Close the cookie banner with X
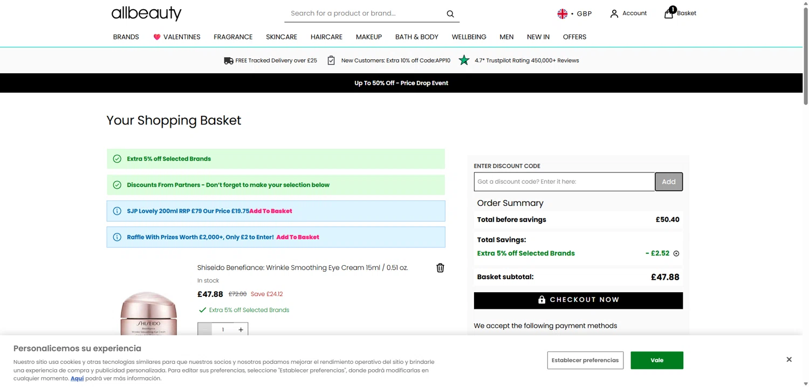Image resolution: width=809 pixels, height=387 pixels. [x=789, y=360]
